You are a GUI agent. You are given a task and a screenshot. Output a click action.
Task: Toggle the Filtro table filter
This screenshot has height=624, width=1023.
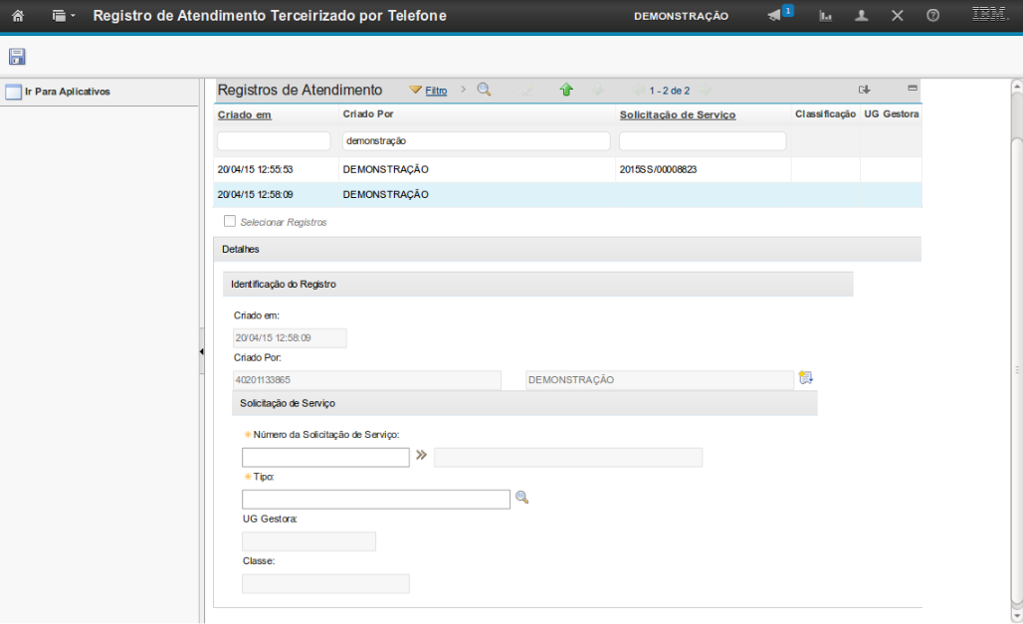(428, 91)
